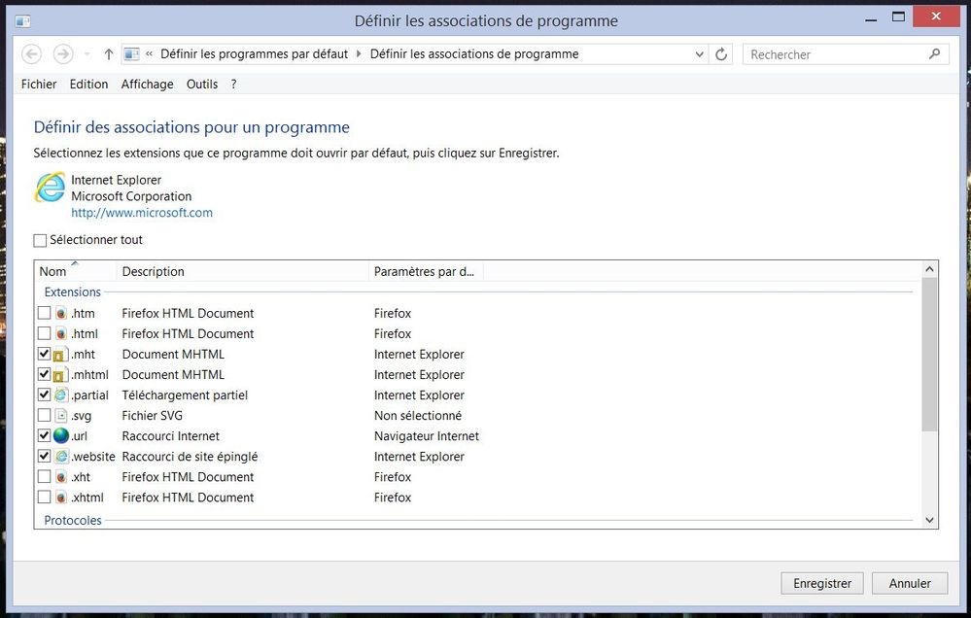
Task: Click the Firefox icon beside .htm
Action: tap(61, 314)
